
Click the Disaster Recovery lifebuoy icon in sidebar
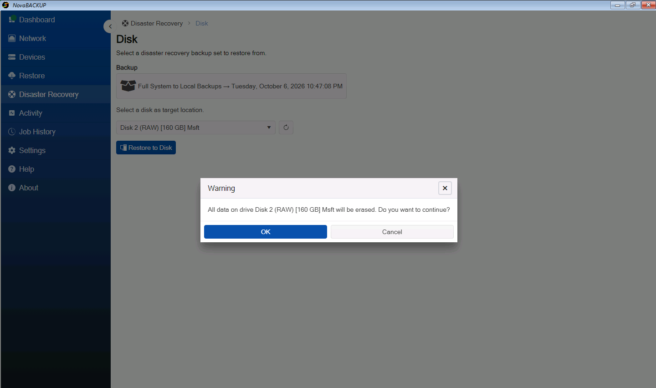pyautogui.click(x=12, y=94)
